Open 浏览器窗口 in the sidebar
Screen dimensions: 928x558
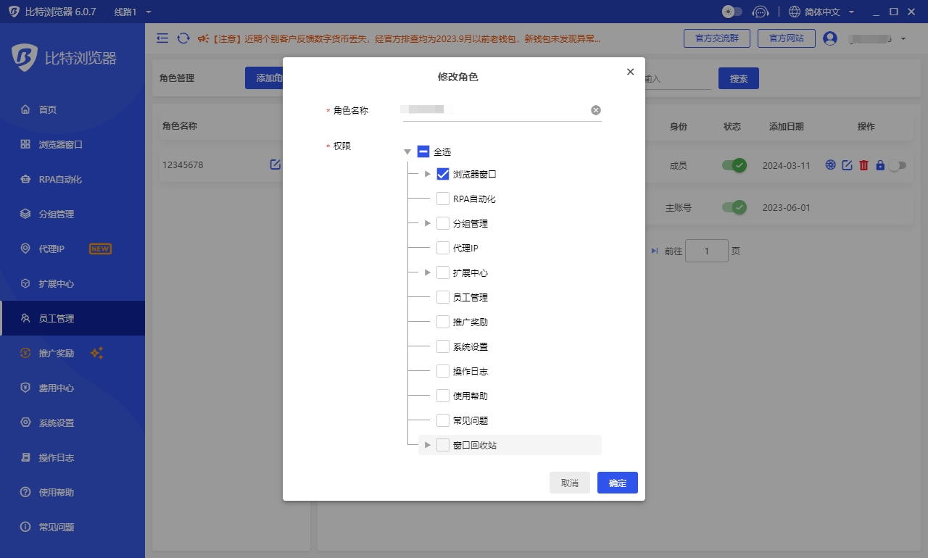coord(72,144)
